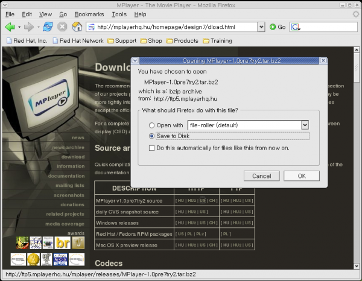Screen dimensions: 362x281
Task: Follow the 'documentation' sidebar link
Action: coord(66,176)
